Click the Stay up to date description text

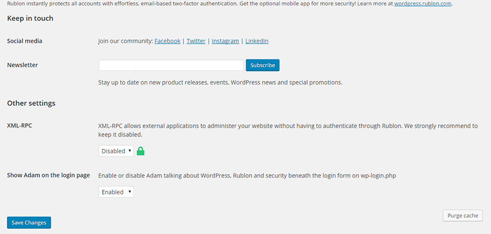tap(220, 83)
